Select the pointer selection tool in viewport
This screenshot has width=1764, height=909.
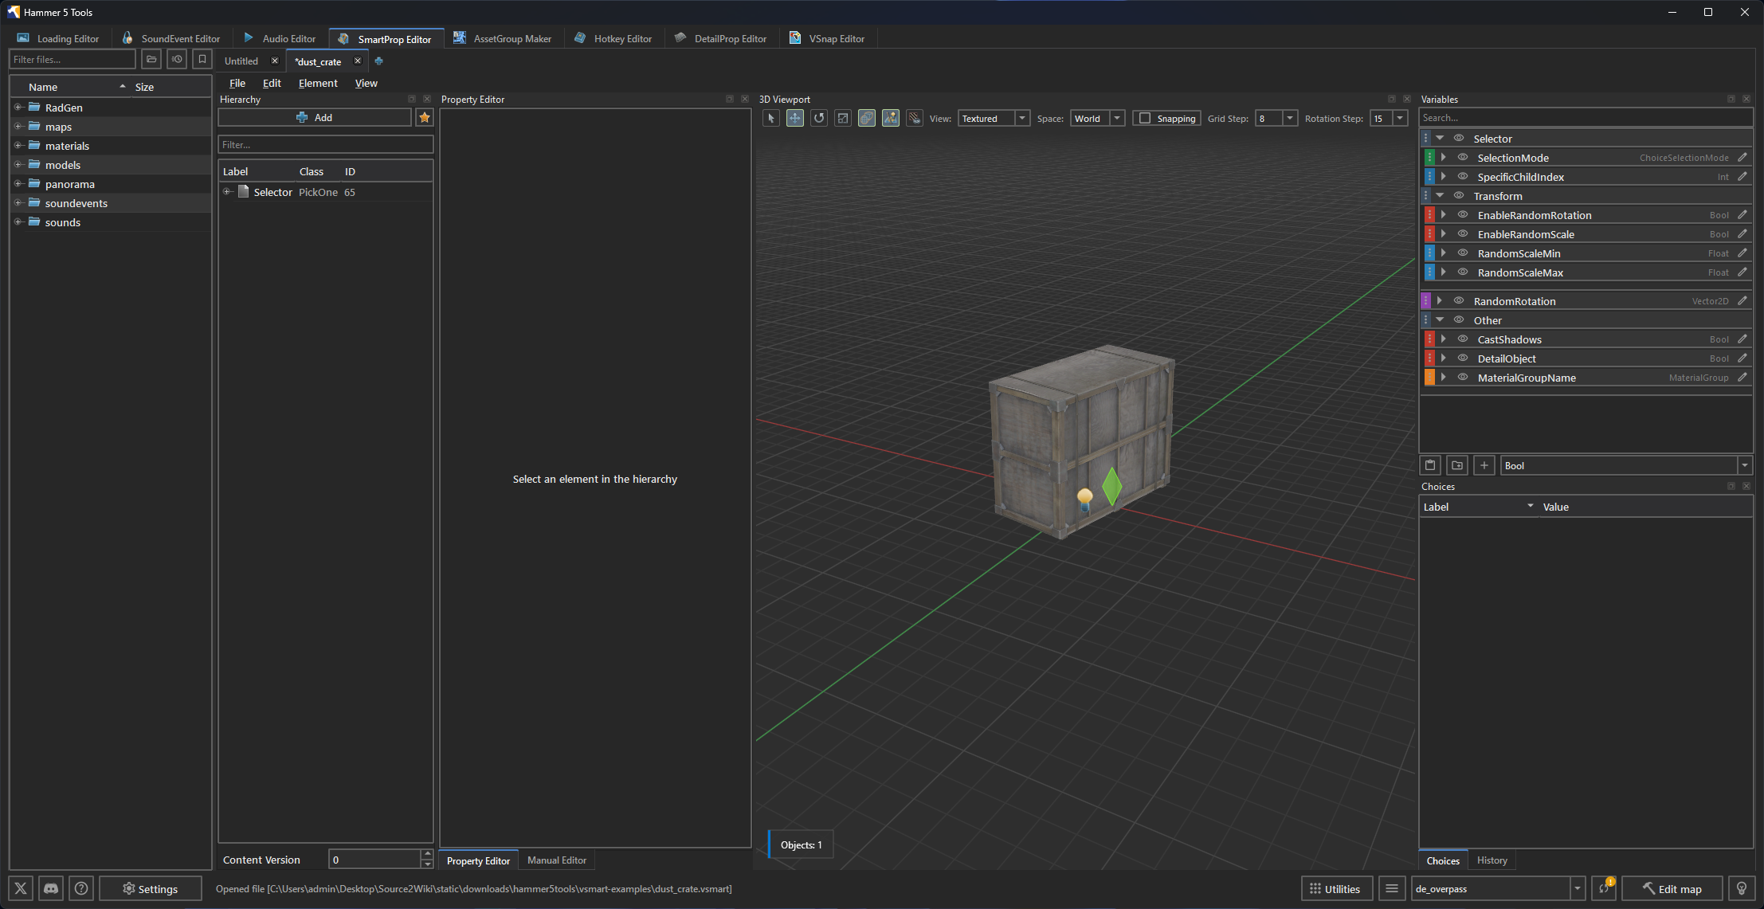pyautogui.click(x=770, y=119)
